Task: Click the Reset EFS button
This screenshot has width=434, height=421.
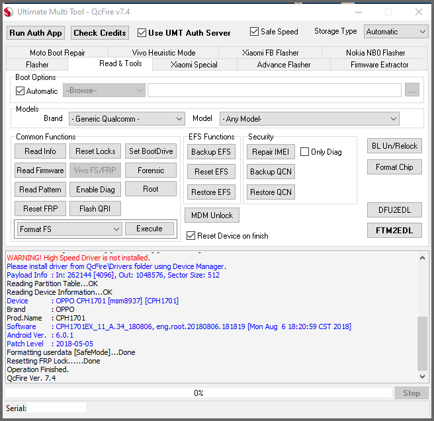Action: tap(211, 172)
